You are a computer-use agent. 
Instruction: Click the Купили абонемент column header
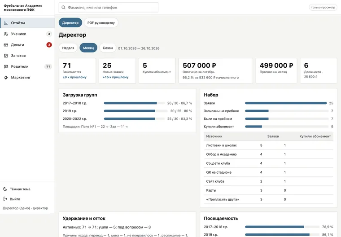(x=315, y=136)
